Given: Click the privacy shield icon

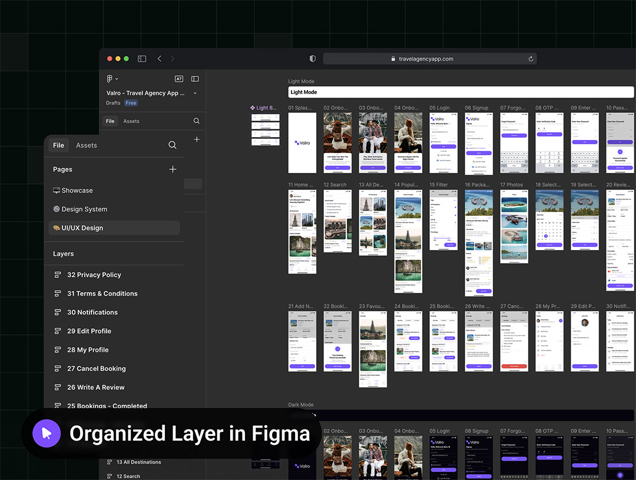Looking at the screenshot, I should pyautogui.click(x=313, y=59).
